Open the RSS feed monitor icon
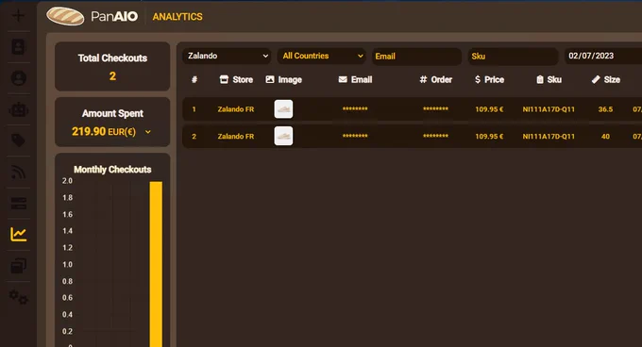The width and height of the screenshot is (642, 347). click(19, 172)
